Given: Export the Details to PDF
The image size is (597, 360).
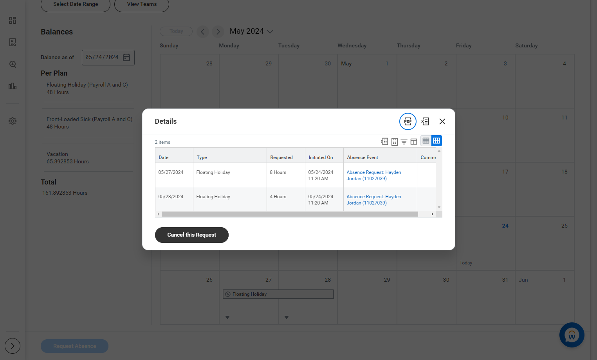Looking at the screenshot, I should [x=408, y=121].
